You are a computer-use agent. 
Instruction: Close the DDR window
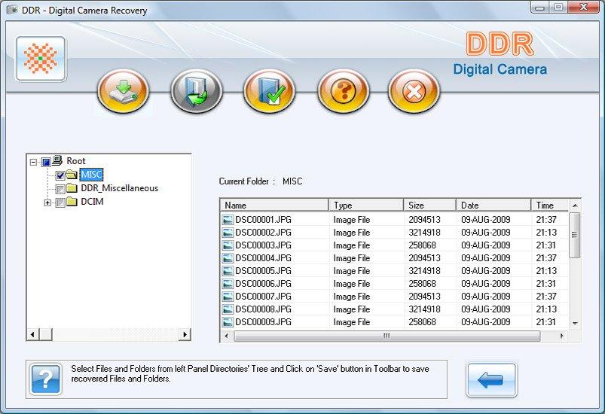pos(584,8)
